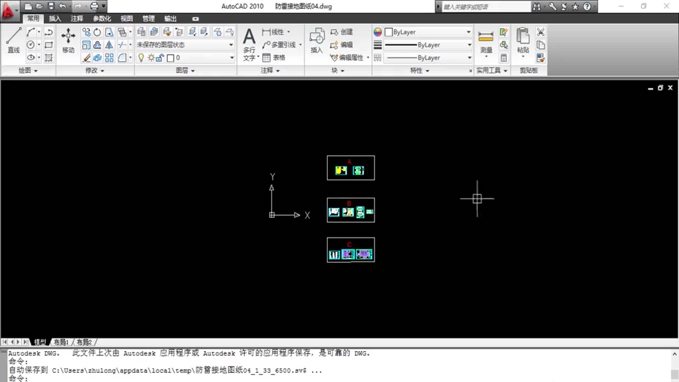Click the Multiline Text (多行文字) tool
679x382 pixels.
(249, 45)
